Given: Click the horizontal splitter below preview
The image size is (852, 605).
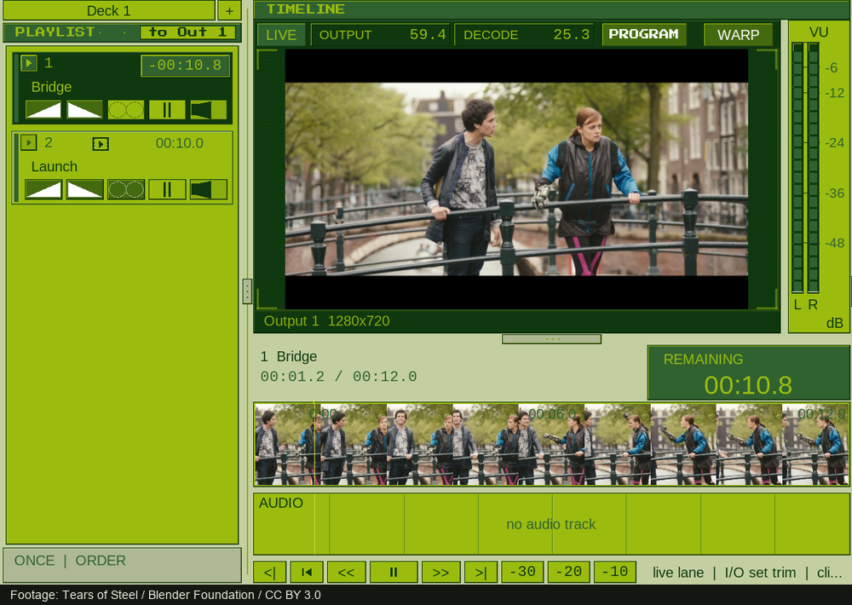Looking at the screenshot, I should 551,339.
